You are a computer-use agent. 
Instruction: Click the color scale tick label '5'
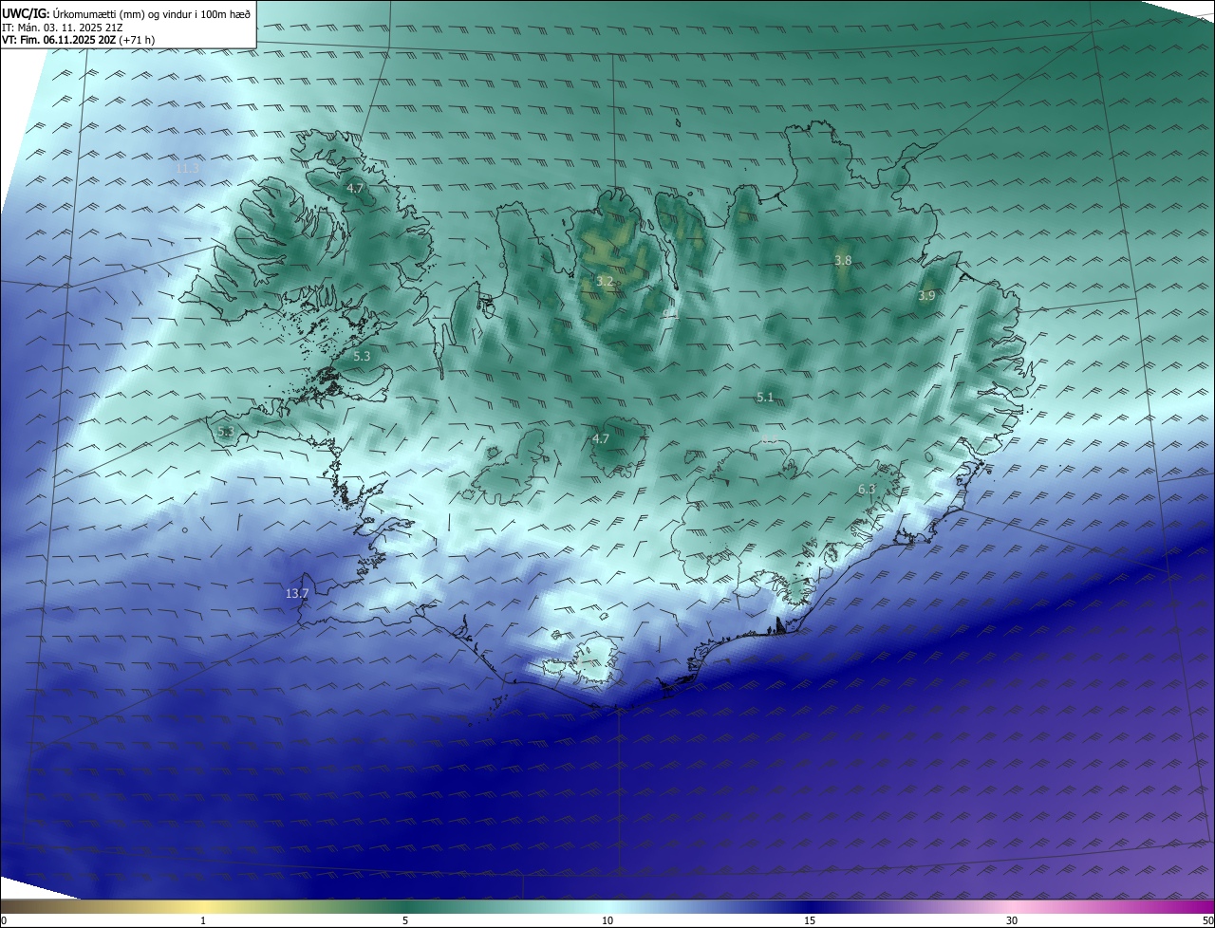[405, 920]
